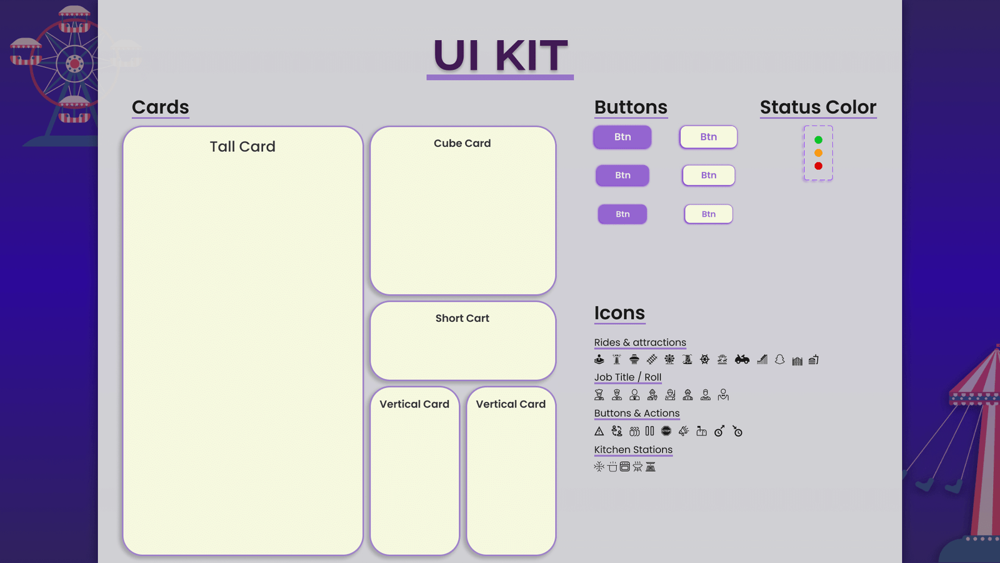Select the green status color dot
This screenshot has width=1000, height=563.
coord(818,140)
